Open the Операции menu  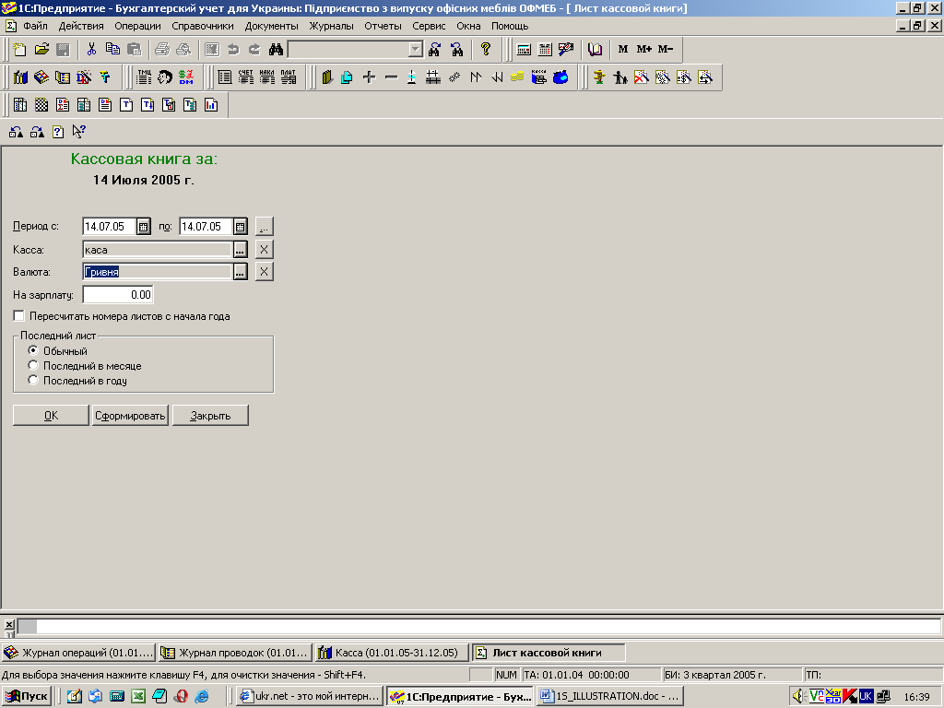138,26
